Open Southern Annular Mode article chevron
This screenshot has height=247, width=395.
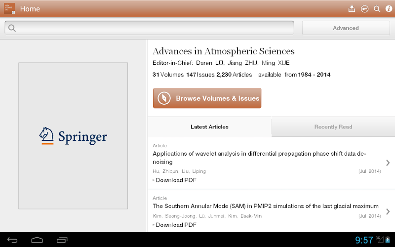click(388, 211)
